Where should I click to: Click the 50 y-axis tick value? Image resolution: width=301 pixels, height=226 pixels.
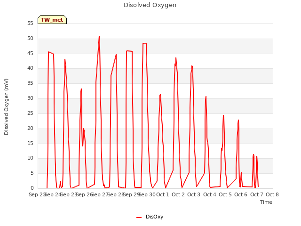pyautogui.click(x=30, y=38)
